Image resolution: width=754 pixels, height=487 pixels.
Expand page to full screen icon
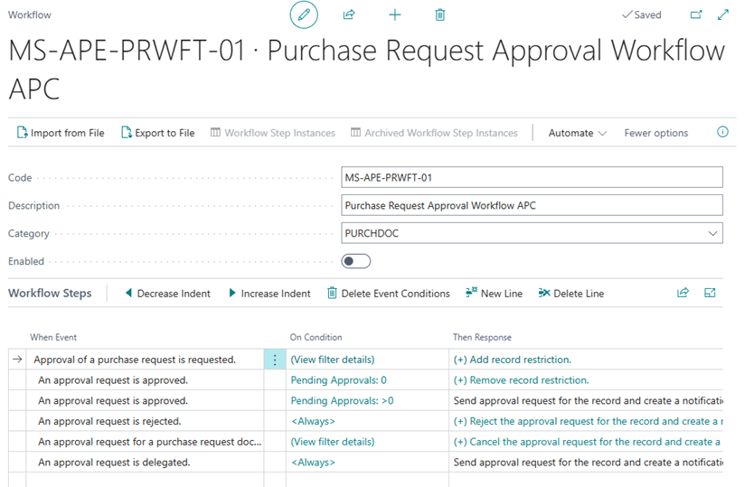click(x=722, y=15)
